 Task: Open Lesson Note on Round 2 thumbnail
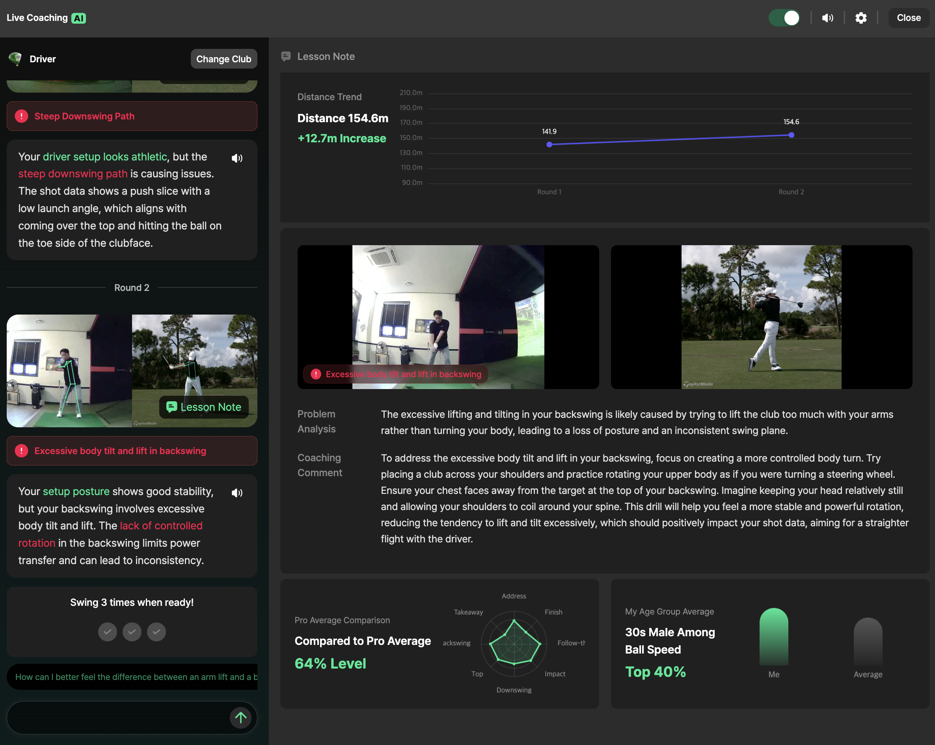click(204, 407)
